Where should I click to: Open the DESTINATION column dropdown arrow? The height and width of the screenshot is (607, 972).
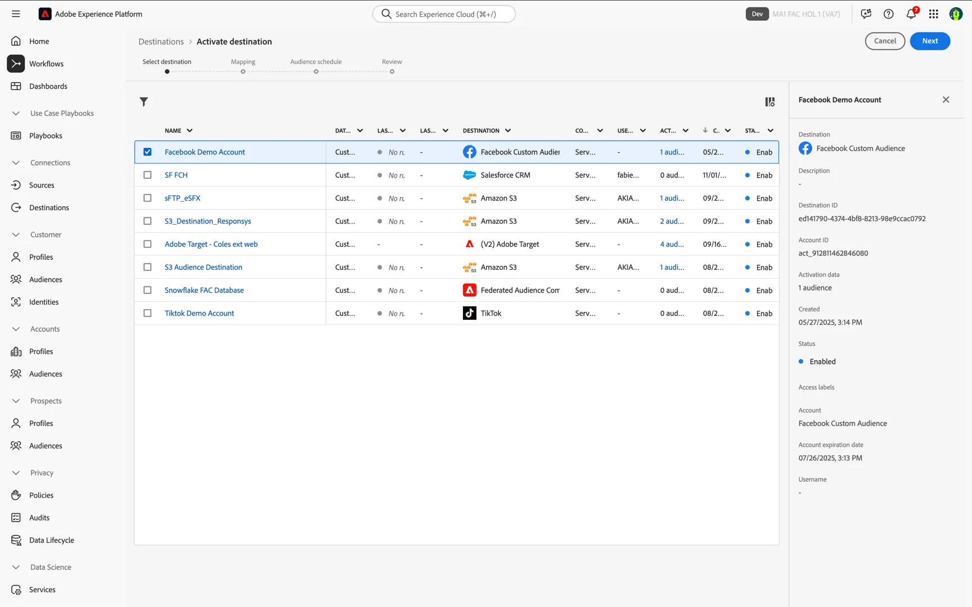point(508,130)
